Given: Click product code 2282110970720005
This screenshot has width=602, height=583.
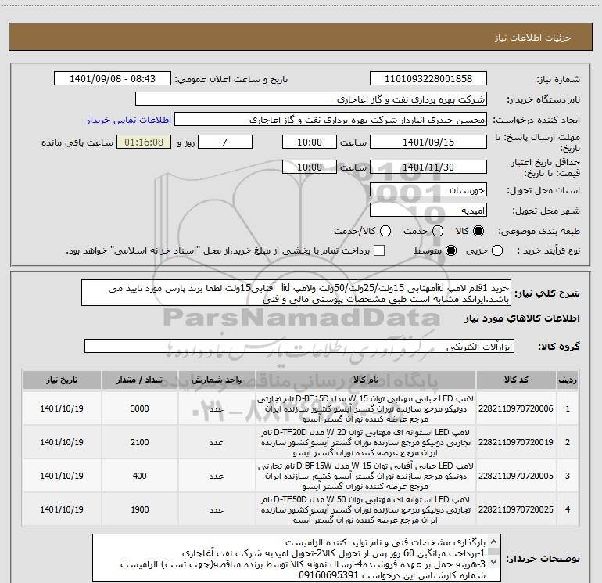Looking at the screenshot, I should [516, 476].
